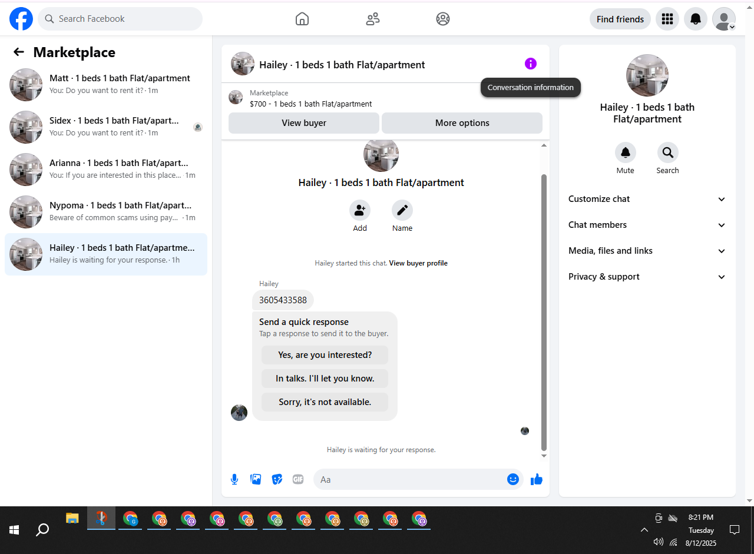
Task: Open volume control in system tray
Action: [x=659, y=542]
